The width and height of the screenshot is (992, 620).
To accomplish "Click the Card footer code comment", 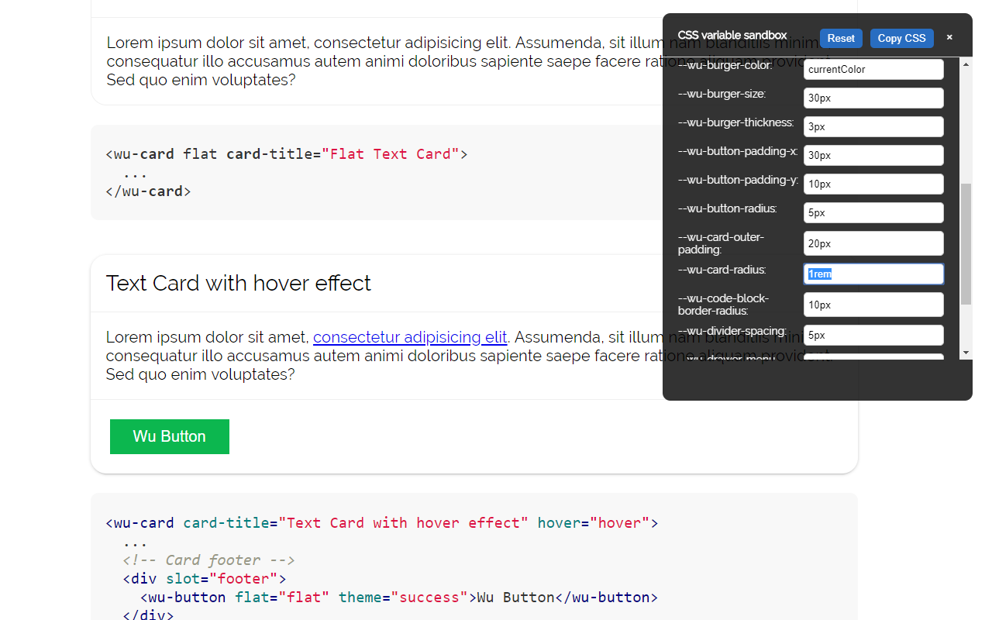I will [209, 560].
